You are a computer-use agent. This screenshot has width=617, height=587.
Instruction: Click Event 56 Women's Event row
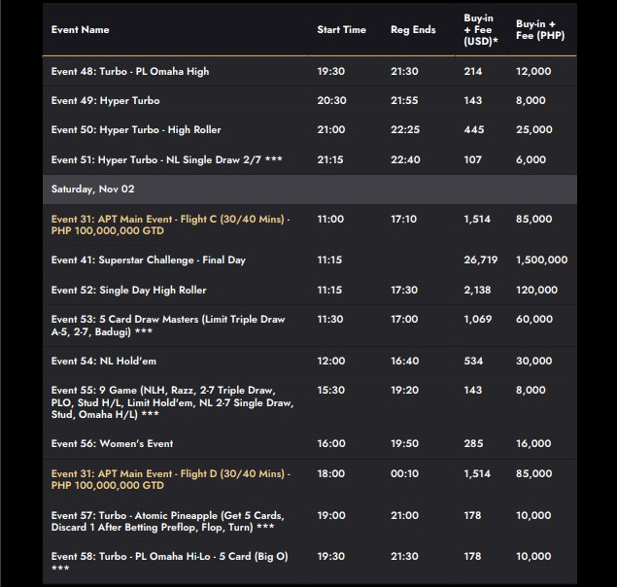(113, 443)
